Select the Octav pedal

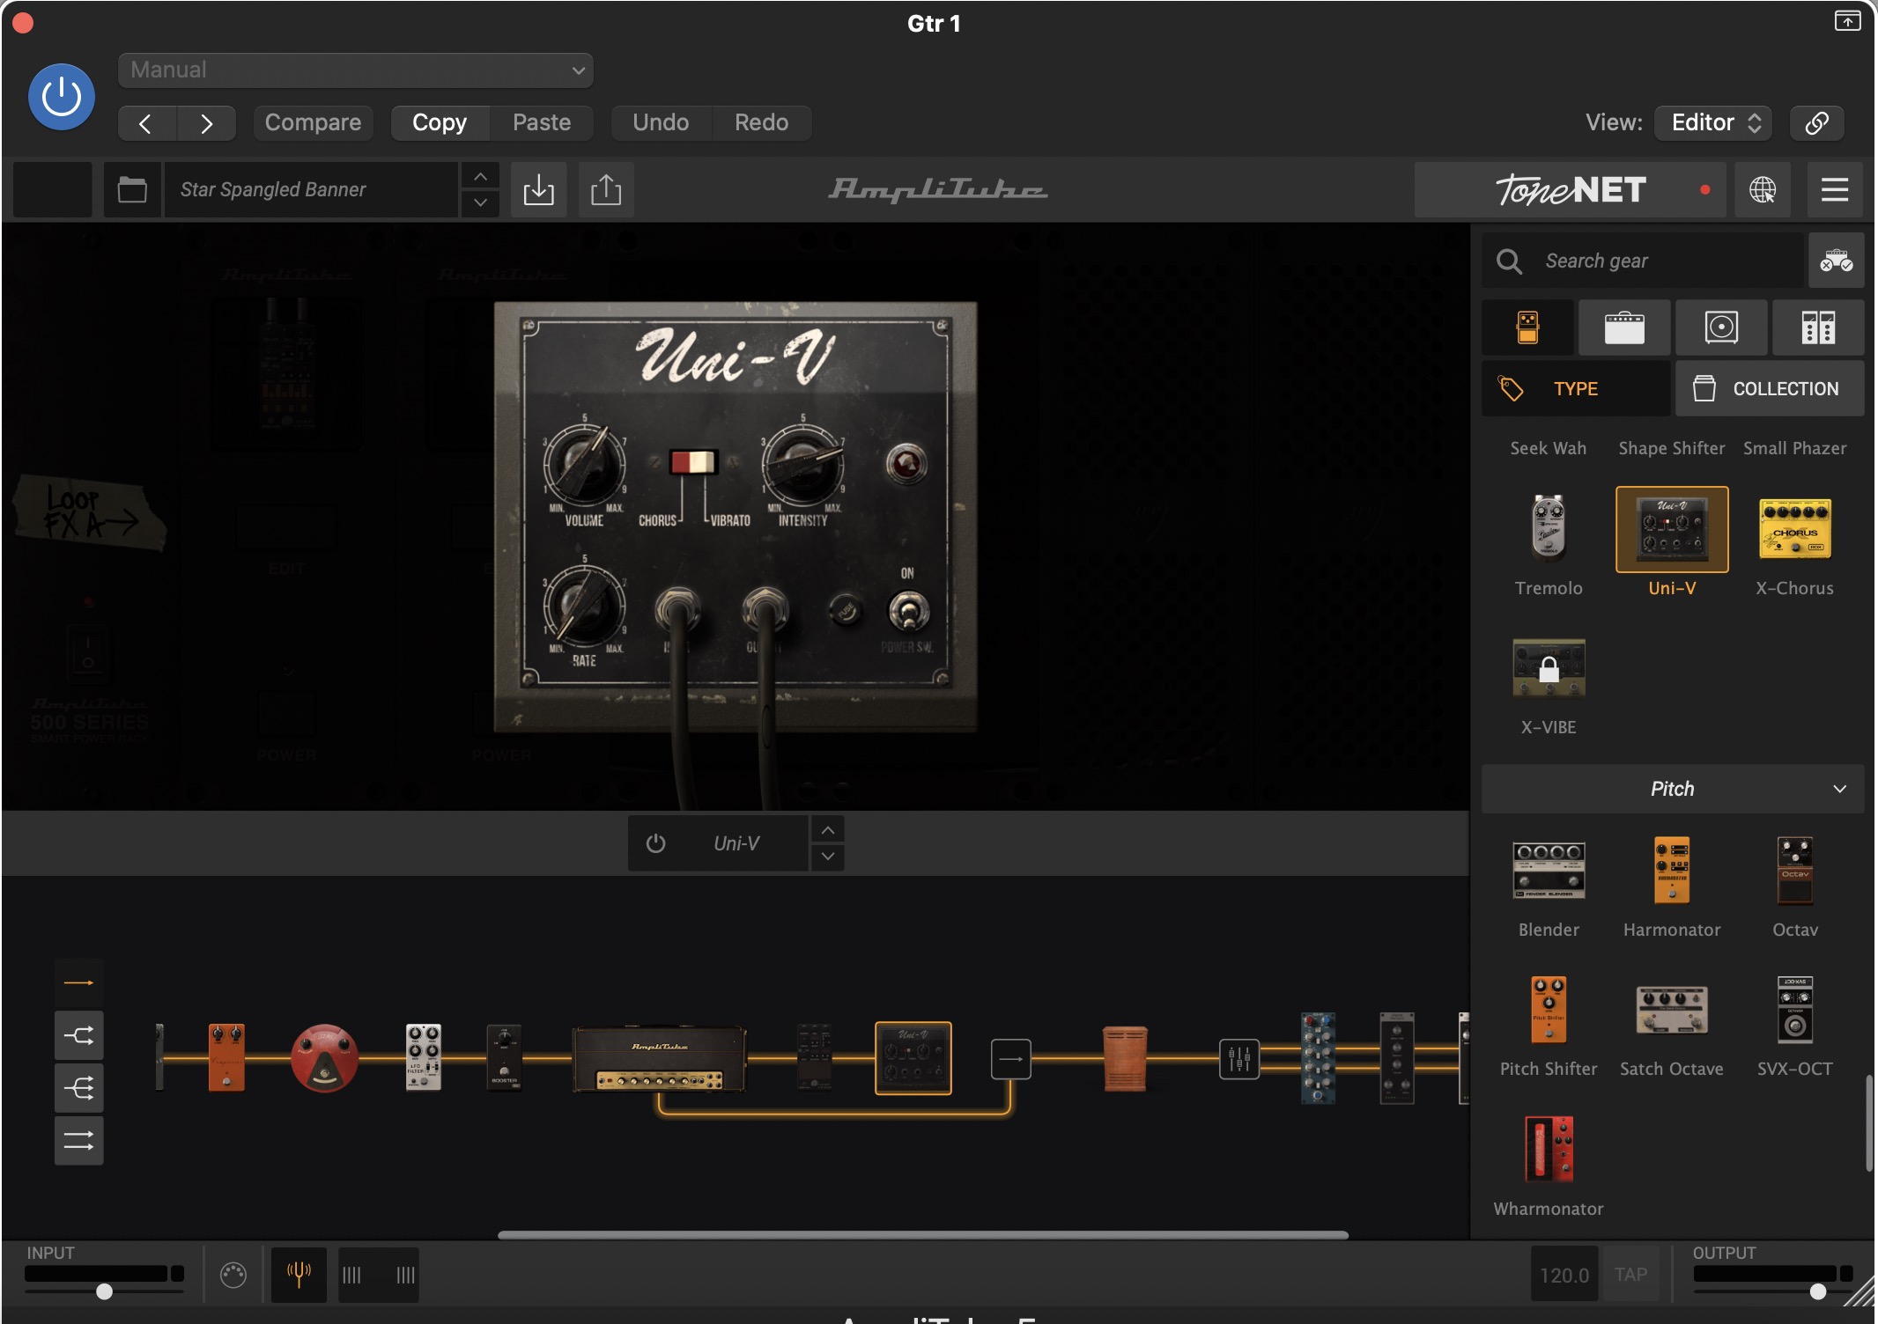pyautogui.click(x=1795, y=870)
